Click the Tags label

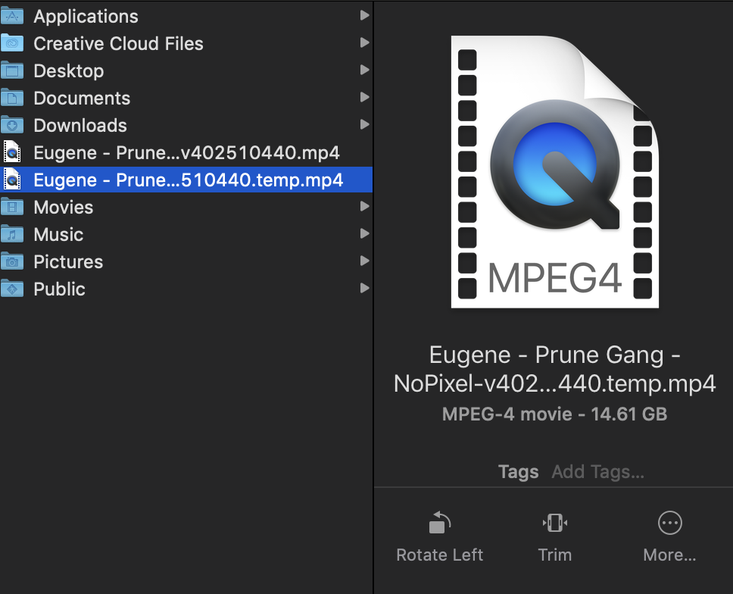[x=519, y=472]
